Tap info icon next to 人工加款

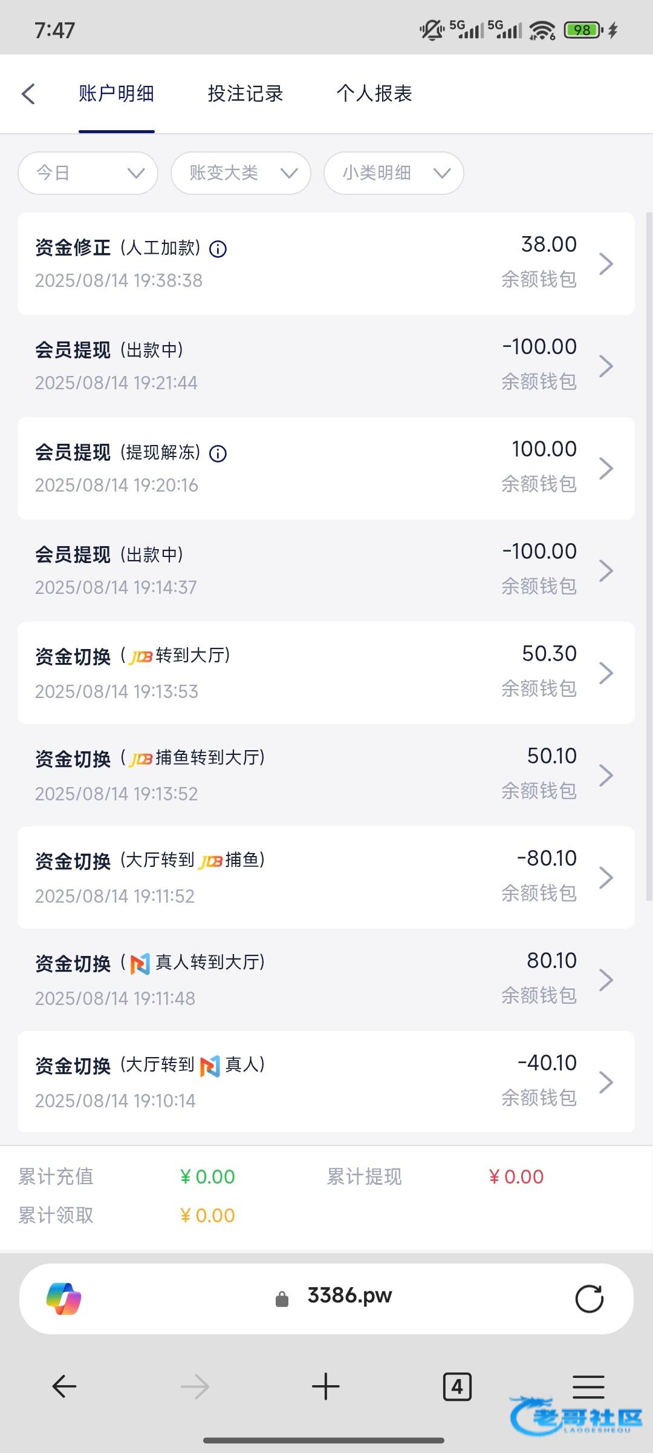click(218, 249)
